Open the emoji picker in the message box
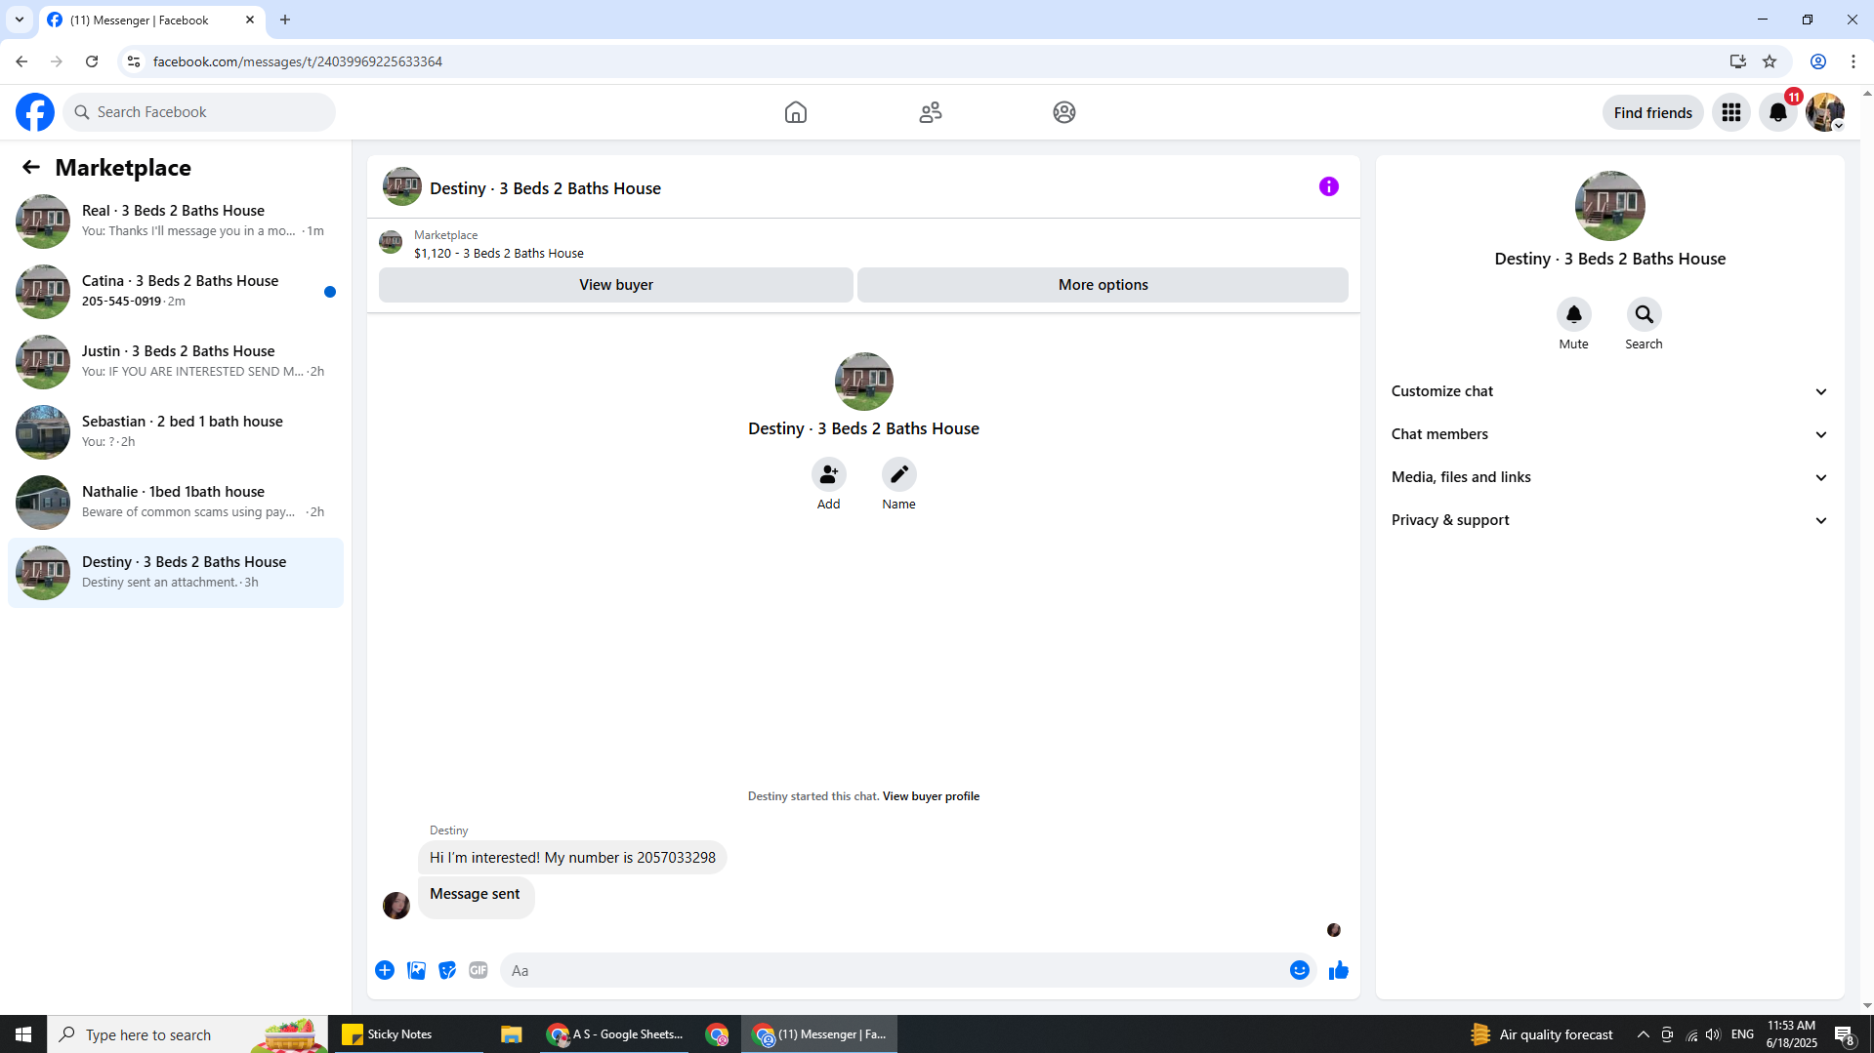 tap(1300, 970)
